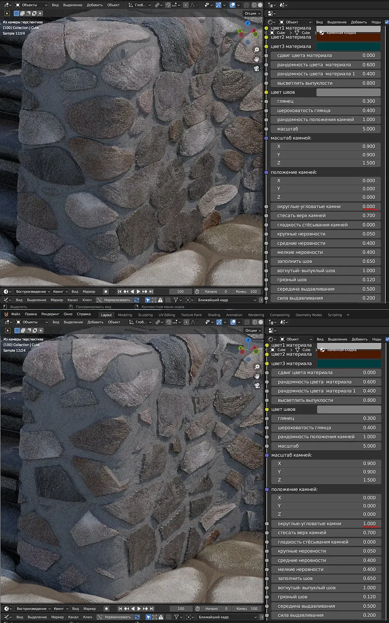Click the pan hand icon in the upper viewport
Viewport: 389px width, 623px height.
256,59
